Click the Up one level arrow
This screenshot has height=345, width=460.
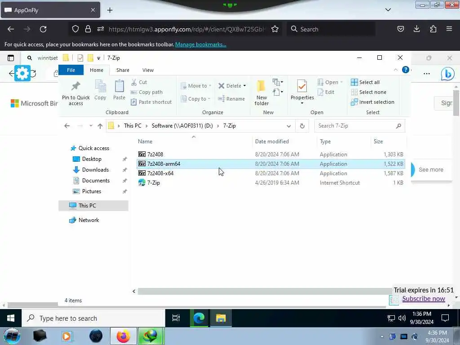coord(100,126)
